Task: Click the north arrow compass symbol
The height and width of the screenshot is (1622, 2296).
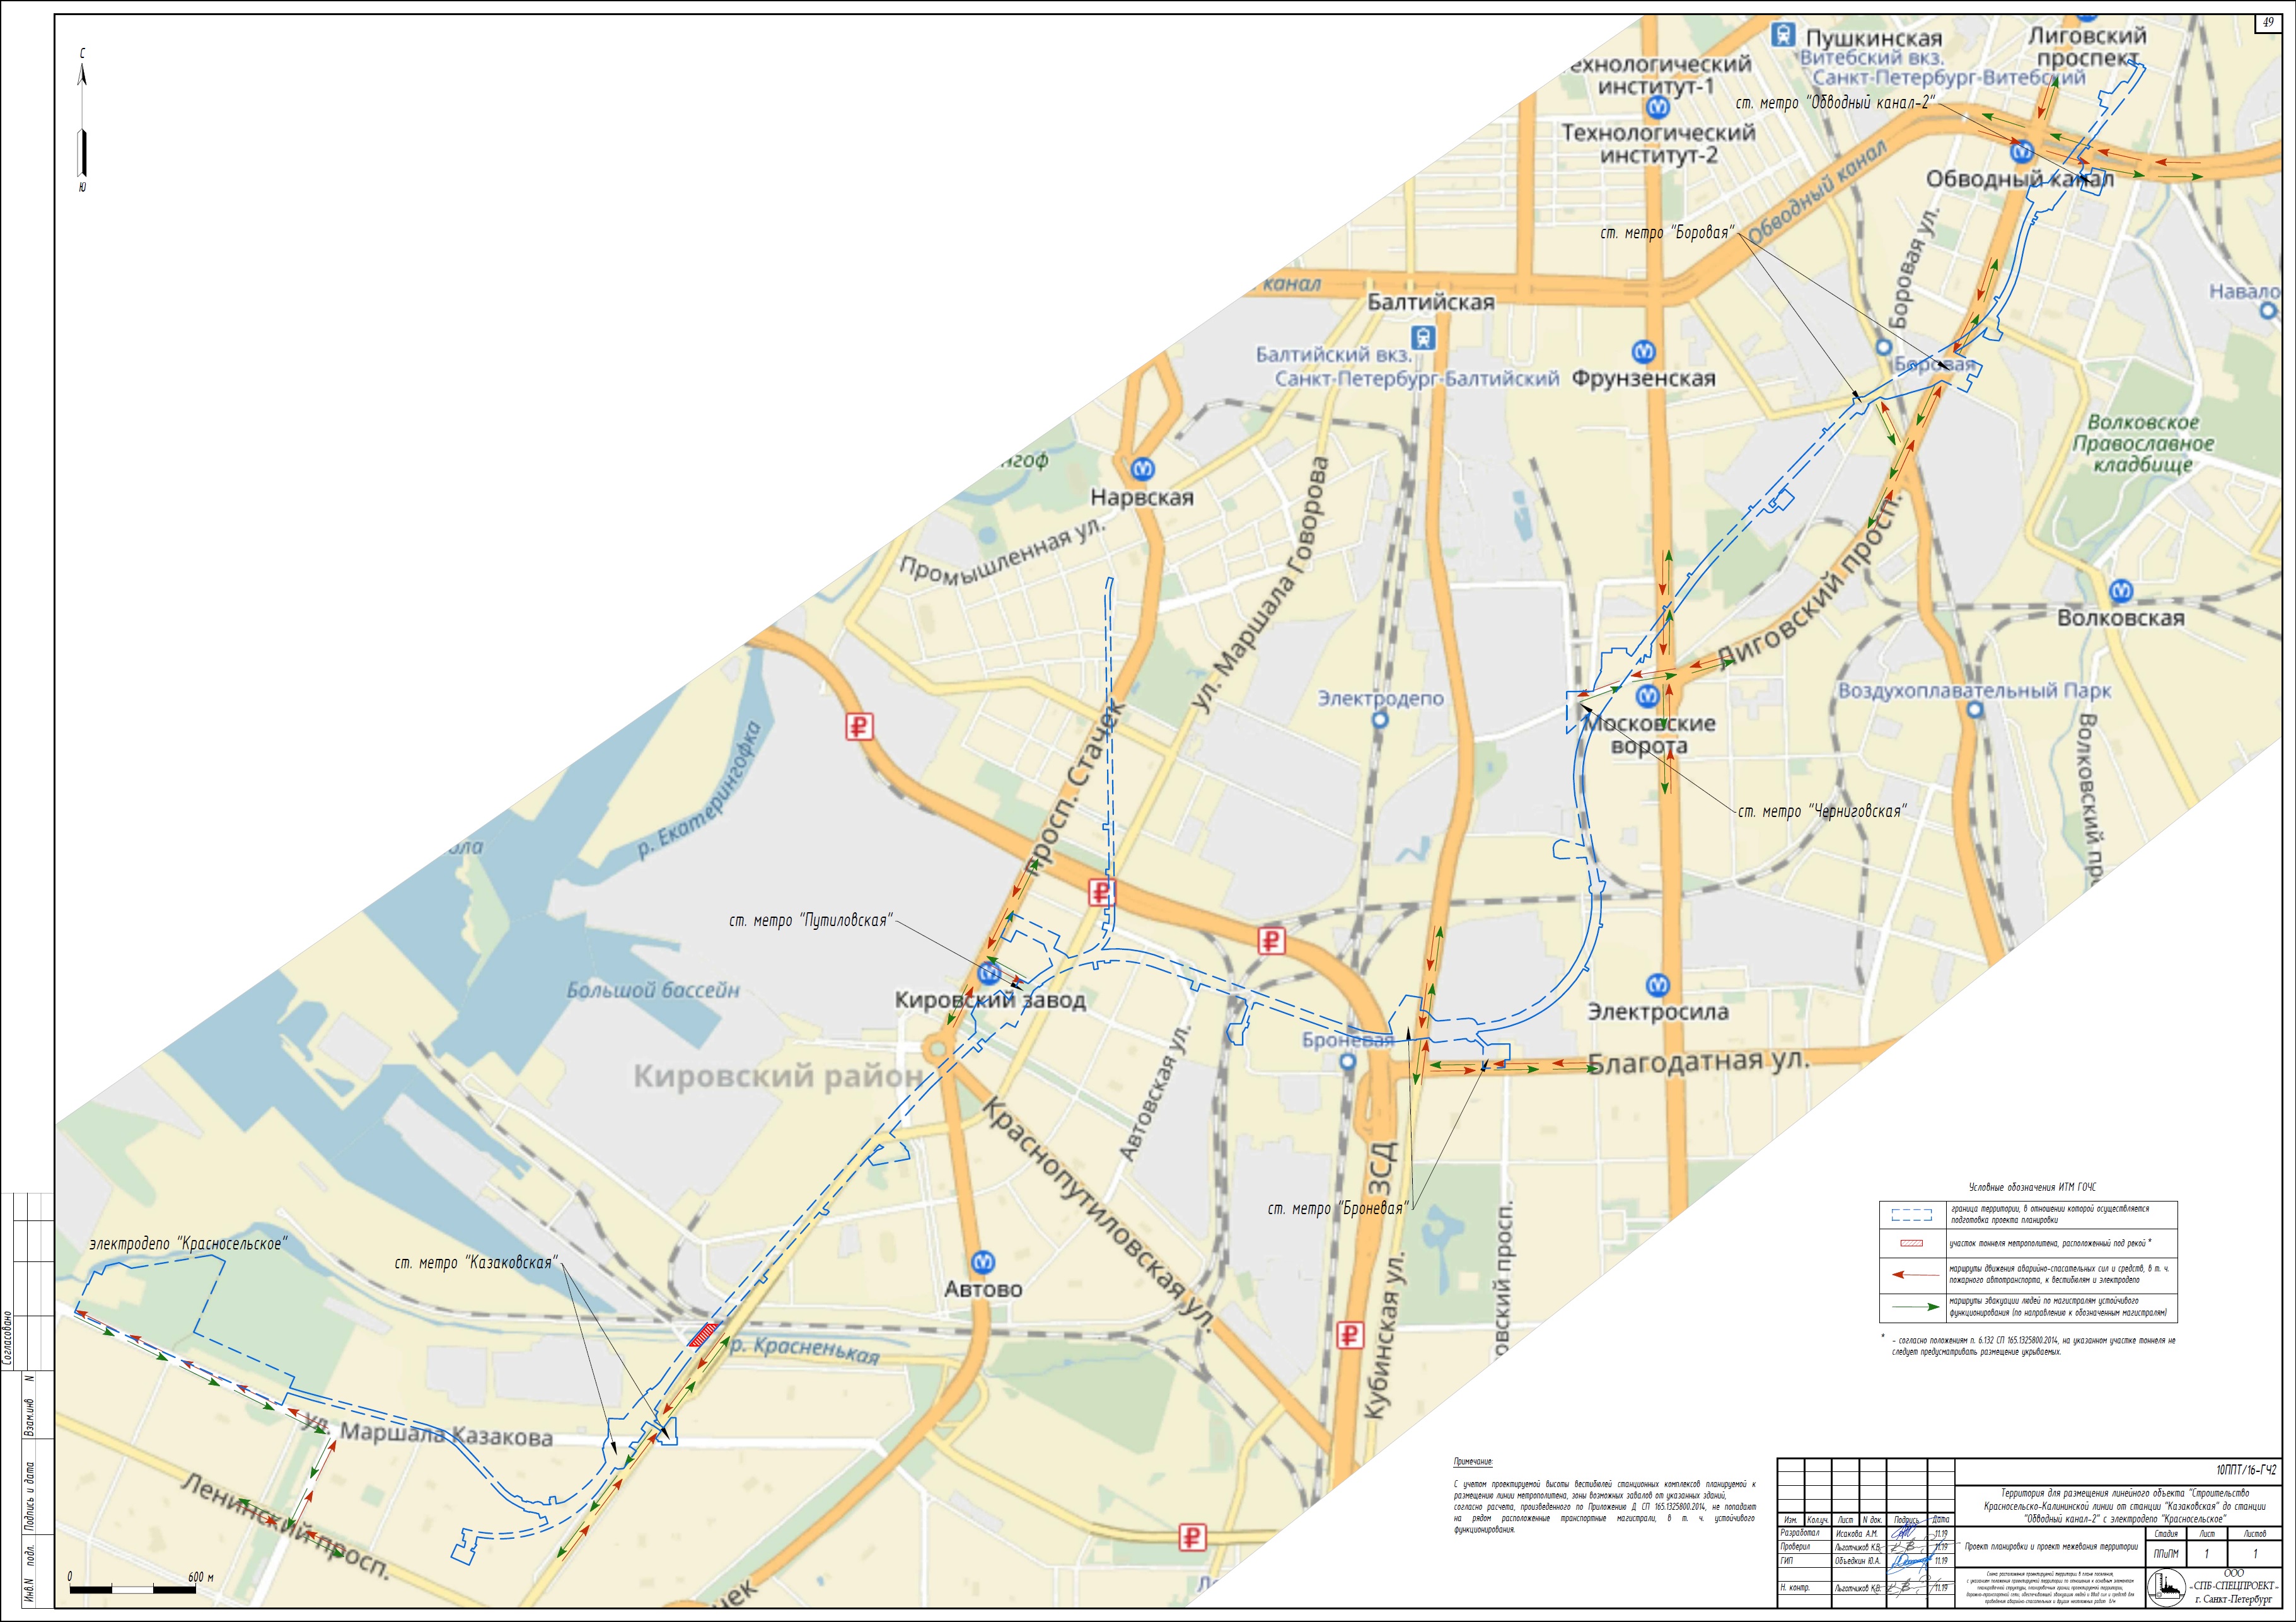Action: point(83,120)
